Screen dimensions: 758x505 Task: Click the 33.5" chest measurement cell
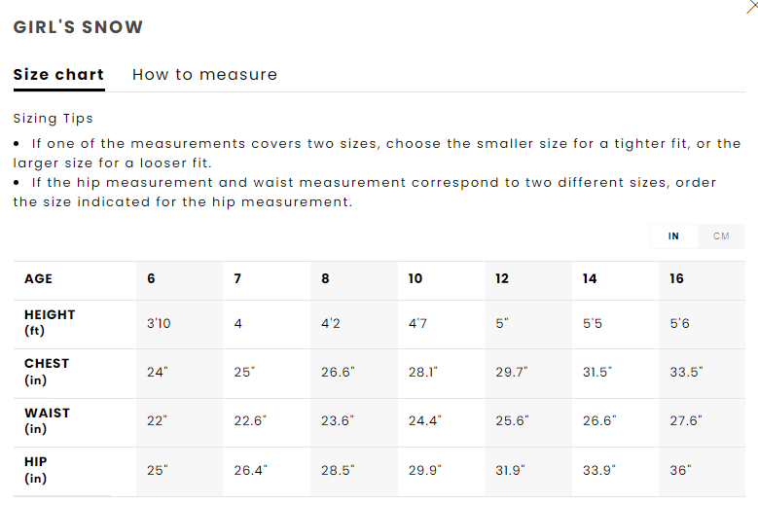(x=686, y=372)
